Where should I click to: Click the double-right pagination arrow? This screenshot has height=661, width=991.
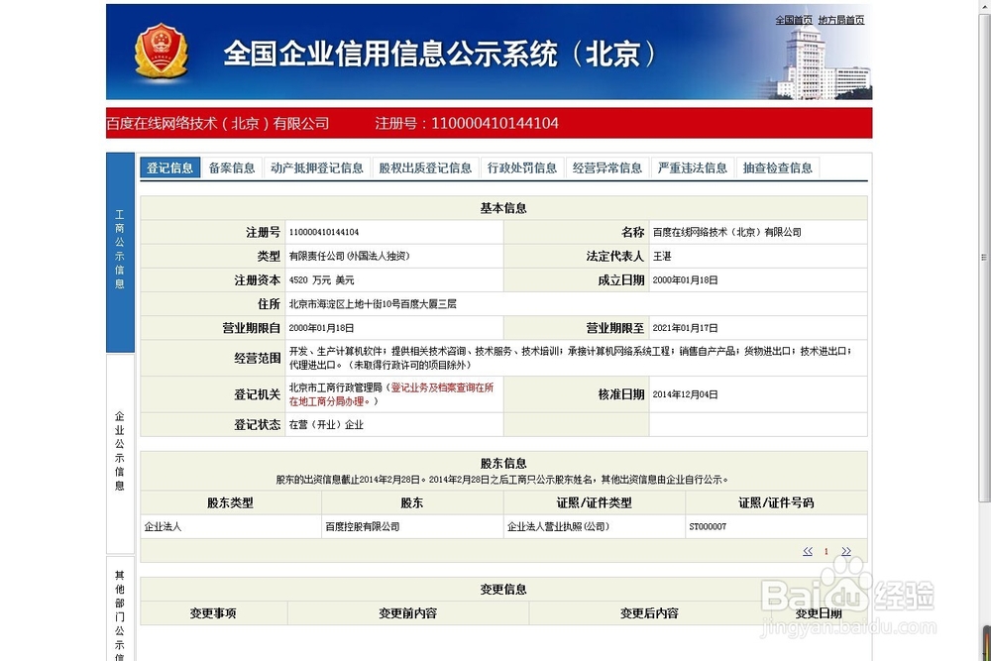(845, 551)
